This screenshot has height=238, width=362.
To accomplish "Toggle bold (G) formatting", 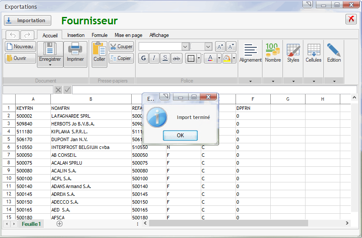I will coord(143,58).
